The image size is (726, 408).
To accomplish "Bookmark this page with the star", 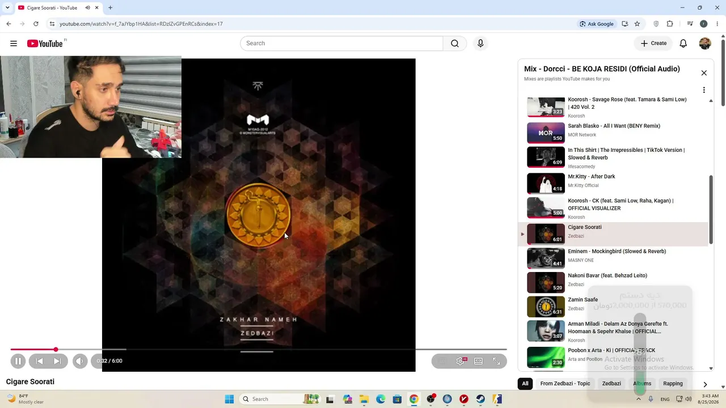I will click(x=637, y=24).
